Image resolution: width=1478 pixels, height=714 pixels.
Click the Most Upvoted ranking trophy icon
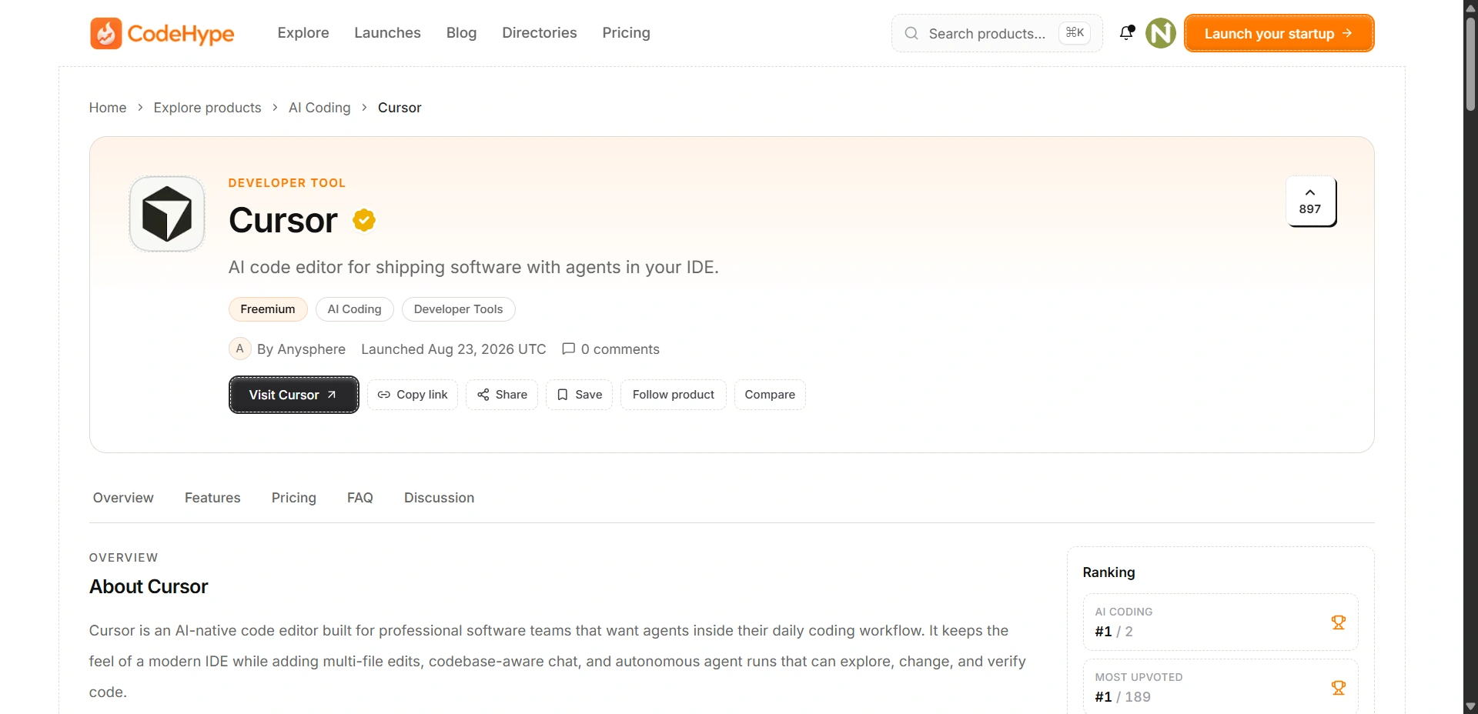tap(1339, 688)
